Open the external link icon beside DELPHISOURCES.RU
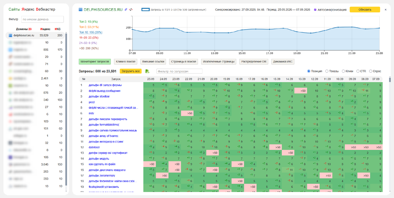The width and height of the screenshot is (394, 198). point(126,10)
